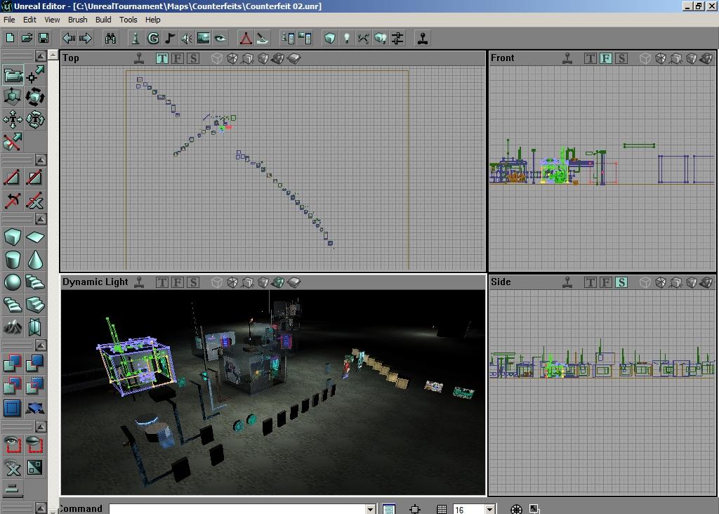Choose the Cube brush builder

pos(13,237)
